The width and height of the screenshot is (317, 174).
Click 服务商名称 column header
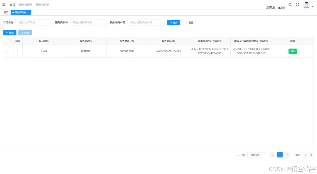tap(85, 41)
